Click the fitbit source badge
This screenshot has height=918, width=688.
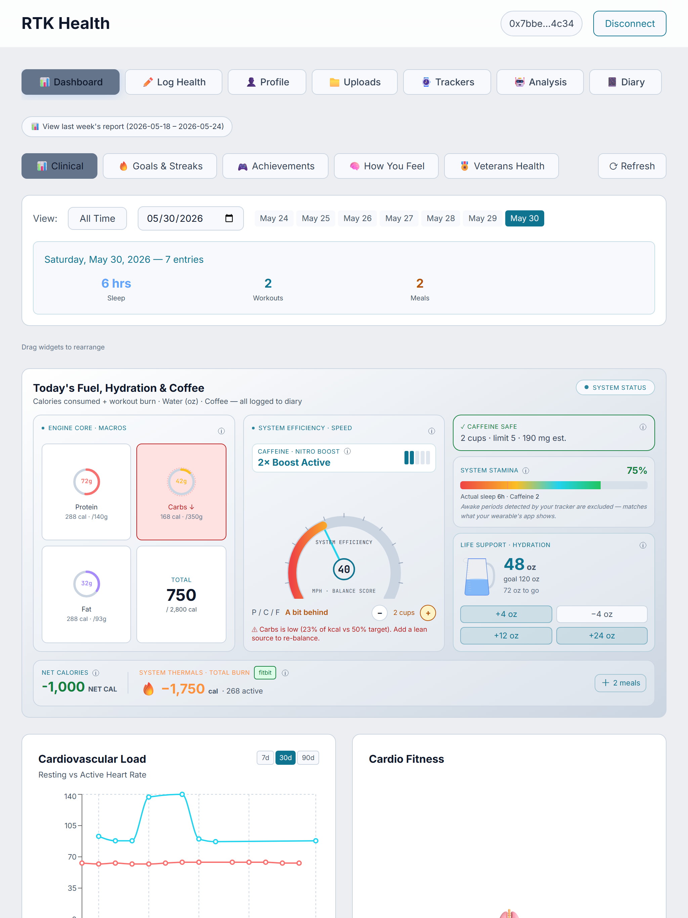pyautogui.click(x=265, y=673)
